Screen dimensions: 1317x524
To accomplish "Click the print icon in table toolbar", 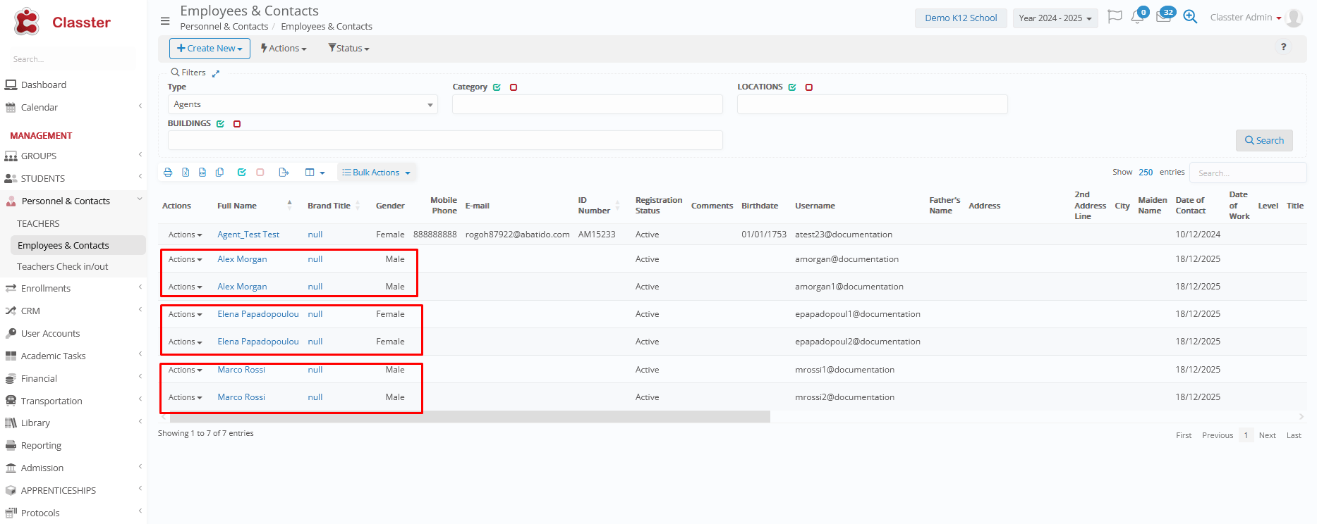I will coord(168,173).
